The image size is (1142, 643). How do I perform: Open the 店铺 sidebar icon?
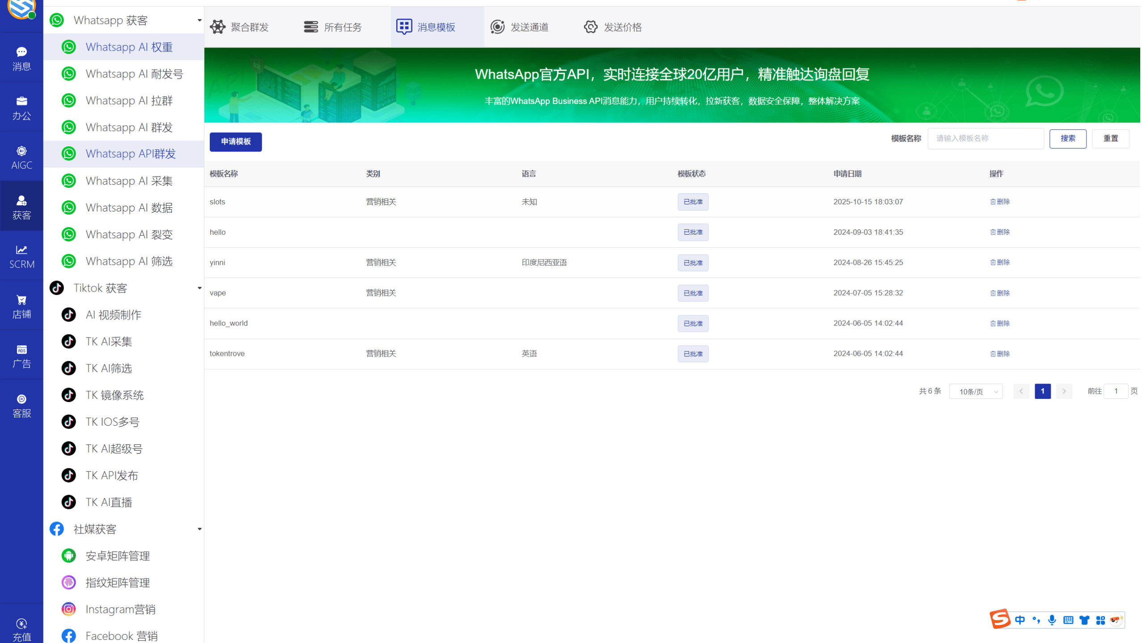click(x=21, y=306)
